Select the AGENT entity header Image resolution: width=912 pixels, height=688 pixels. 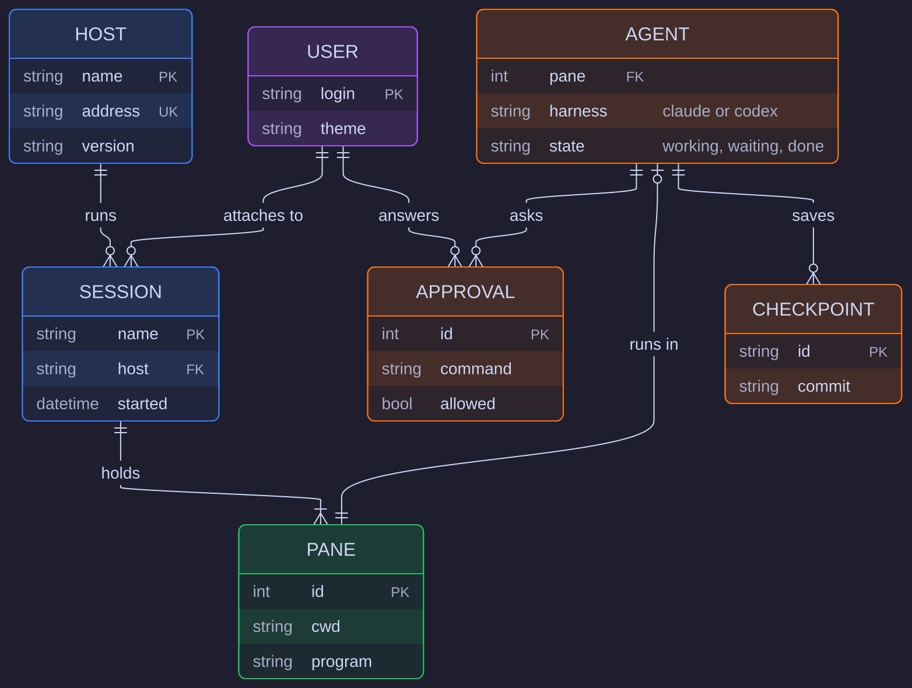tap(657, 34)
